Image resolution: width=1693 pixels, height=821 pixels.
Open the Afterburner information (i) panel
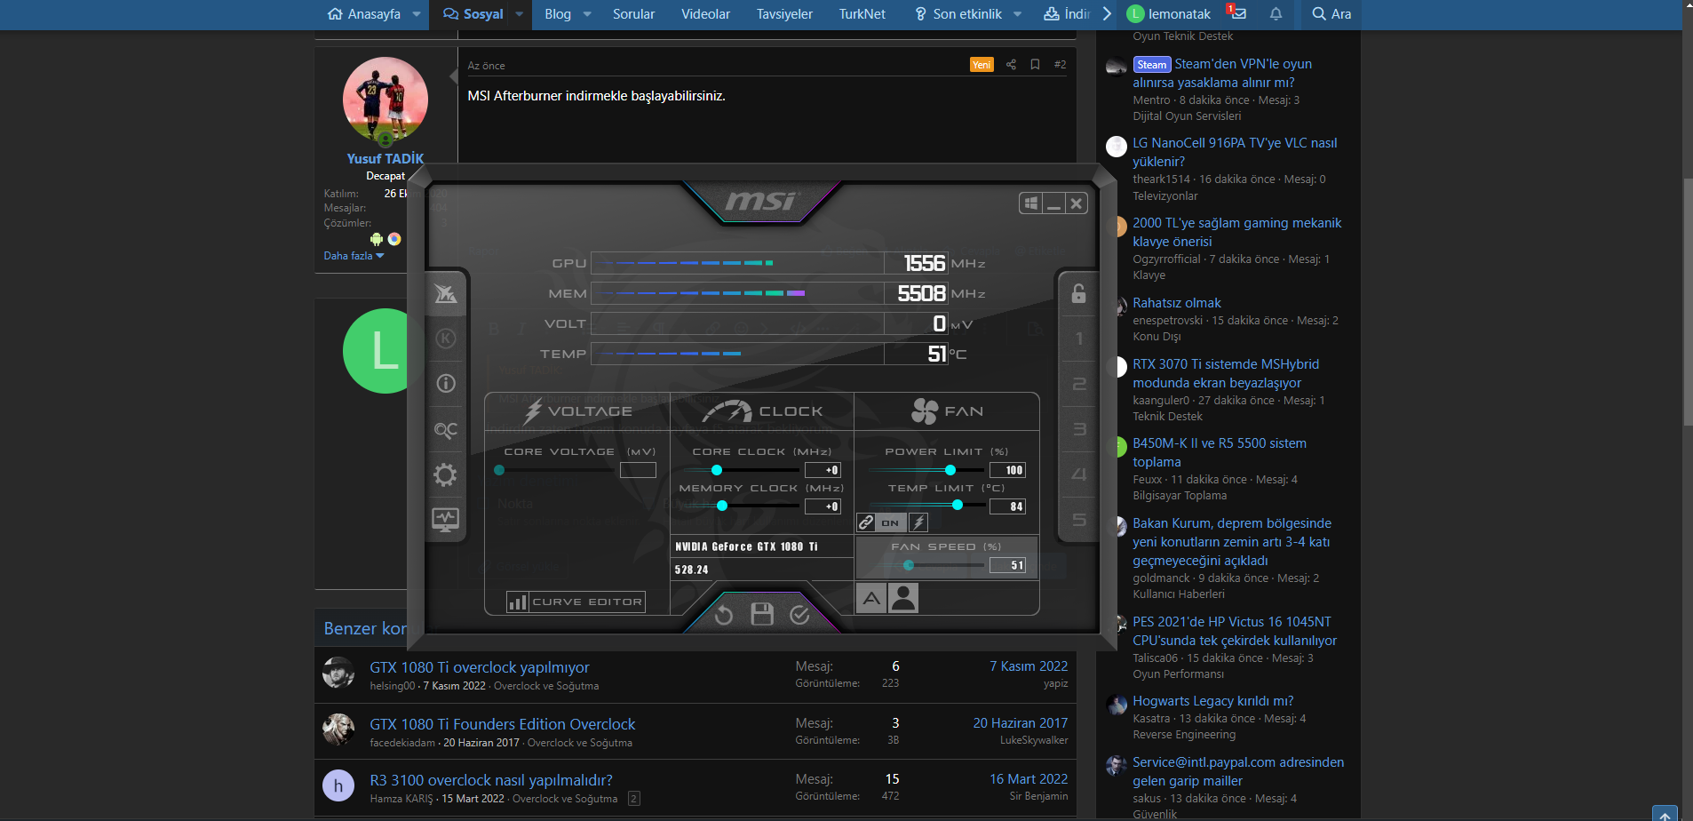point(446,383)
